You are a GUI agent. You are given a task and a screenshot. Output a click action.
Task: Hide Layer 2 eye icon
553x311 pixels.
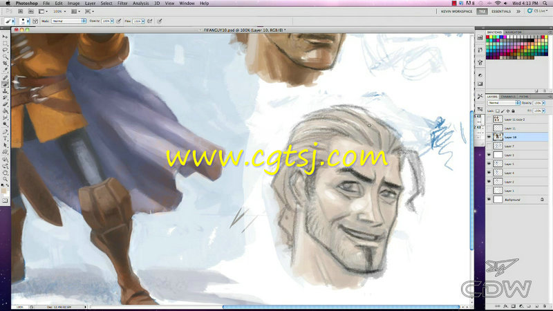(x=489, y=182)
